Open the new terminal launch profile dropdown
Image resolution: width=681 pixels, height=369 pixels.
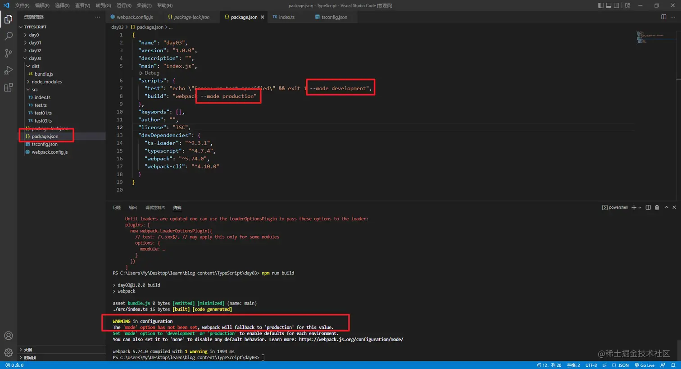[x=640, y=208]
